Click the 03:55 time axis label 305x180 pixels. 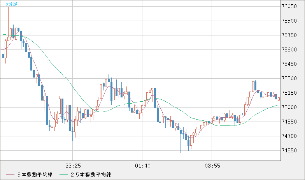click(212, 166)
